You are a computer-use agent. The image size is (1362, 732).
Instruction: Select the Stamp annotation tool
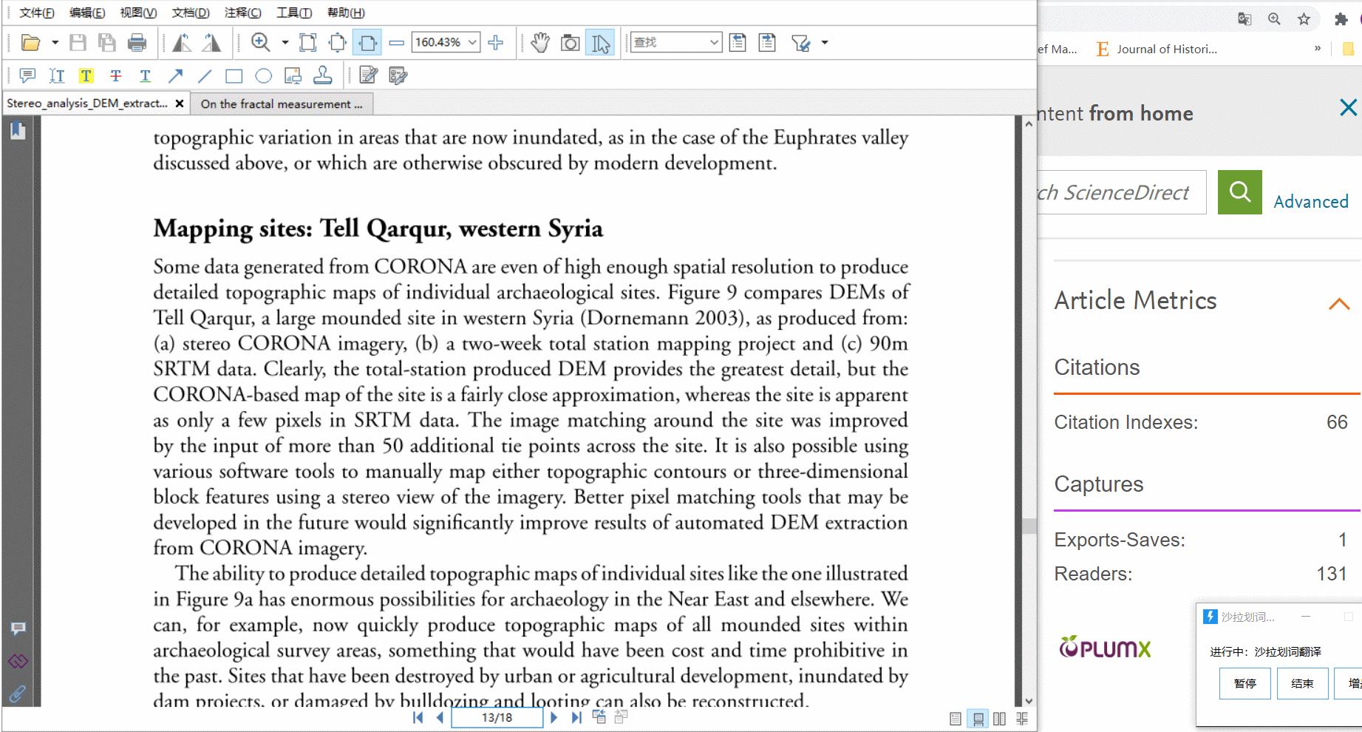tap(322, 75)
